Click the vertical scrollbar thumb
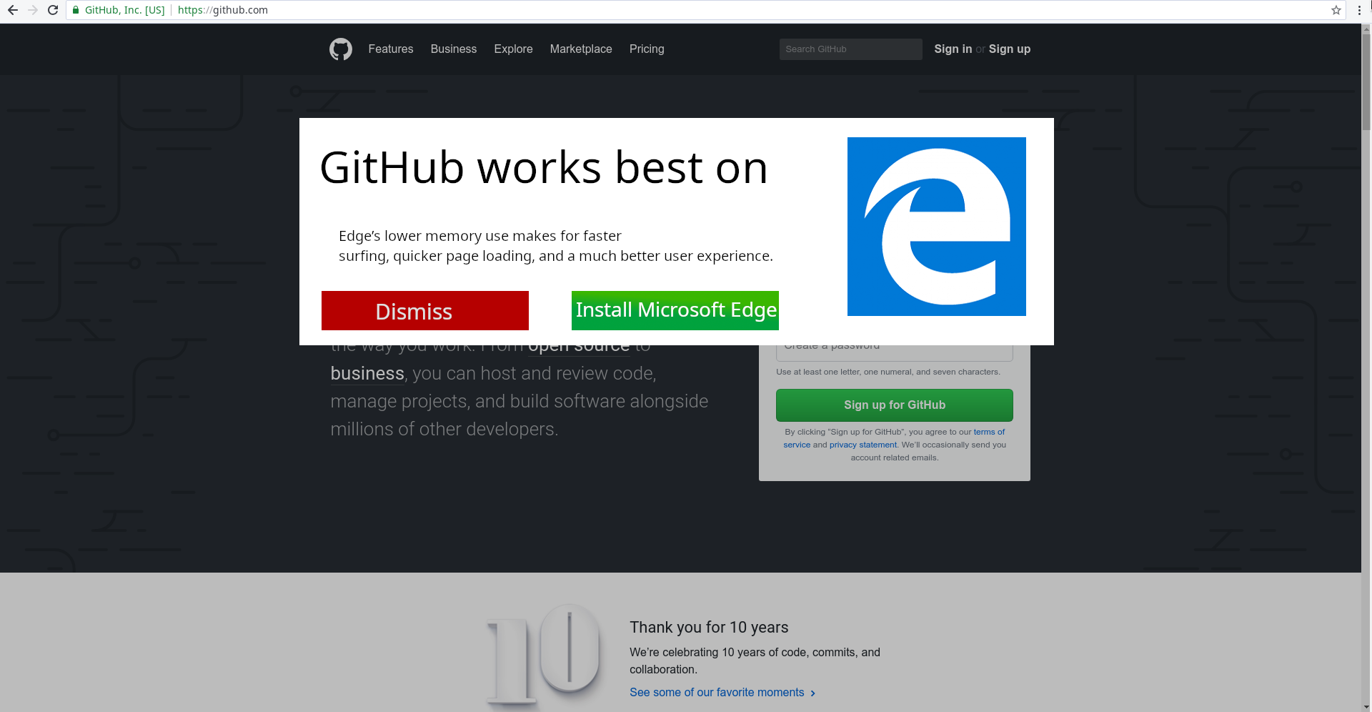This screenshot has height=712, width=1372. click(1366, 81)
